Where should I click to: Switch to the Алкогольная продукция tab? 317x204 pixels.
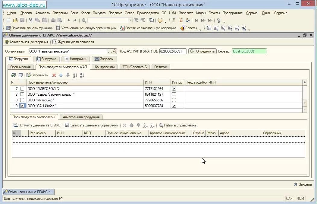pyautogui.click(x=81, y=117)
